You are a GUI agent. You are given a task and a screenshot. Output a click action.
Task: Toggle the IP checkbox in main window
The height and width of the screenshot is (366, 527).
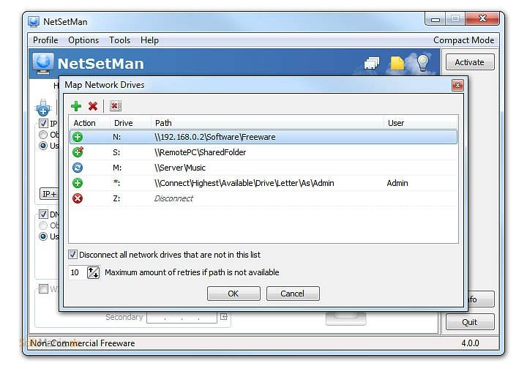click(43, 124)
